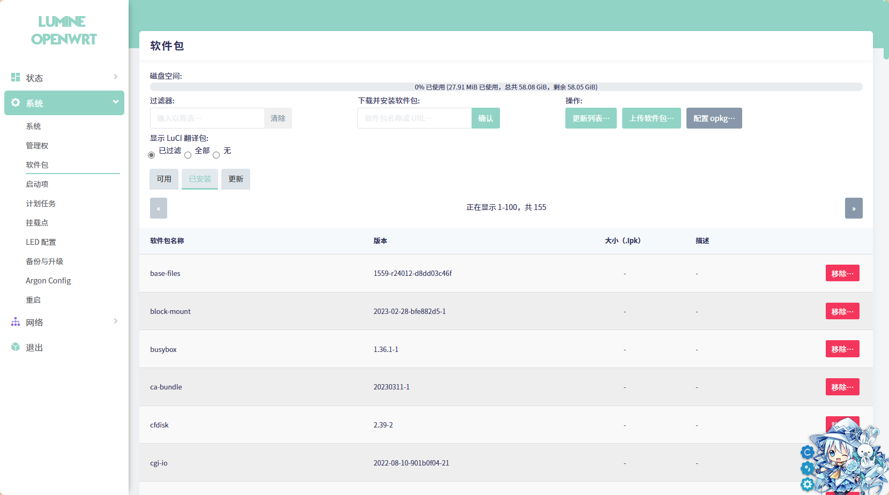Switch to the 可用 packages tab

[164, 179]
